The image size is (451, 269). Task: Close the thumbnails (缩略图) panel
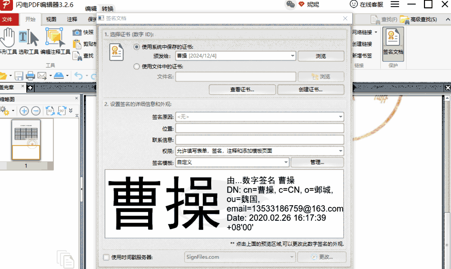[x=76, y=98]
